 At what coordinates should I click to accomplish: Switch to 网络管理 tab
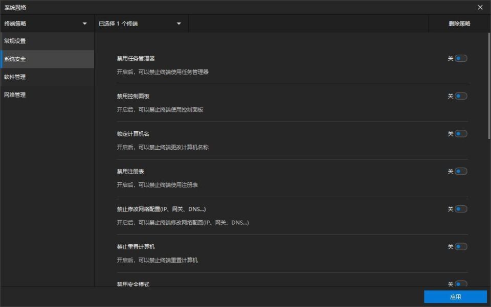(x=47, y=95)
